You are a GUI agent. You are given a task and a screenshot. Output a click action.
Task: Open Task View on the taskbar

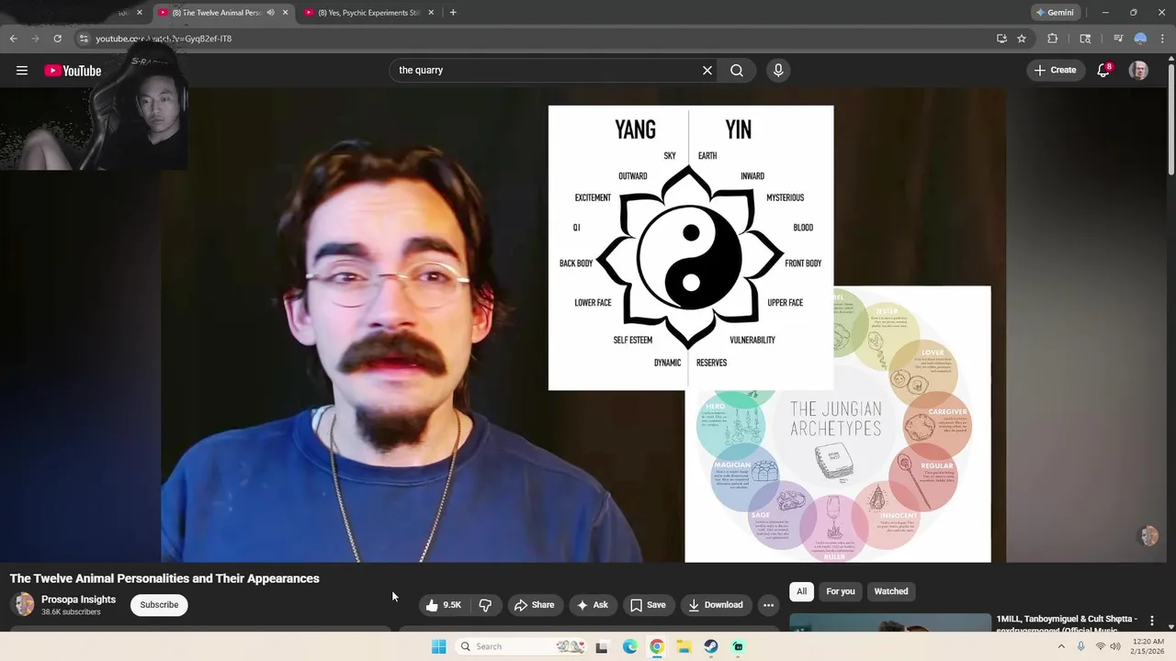coord(602,646)
